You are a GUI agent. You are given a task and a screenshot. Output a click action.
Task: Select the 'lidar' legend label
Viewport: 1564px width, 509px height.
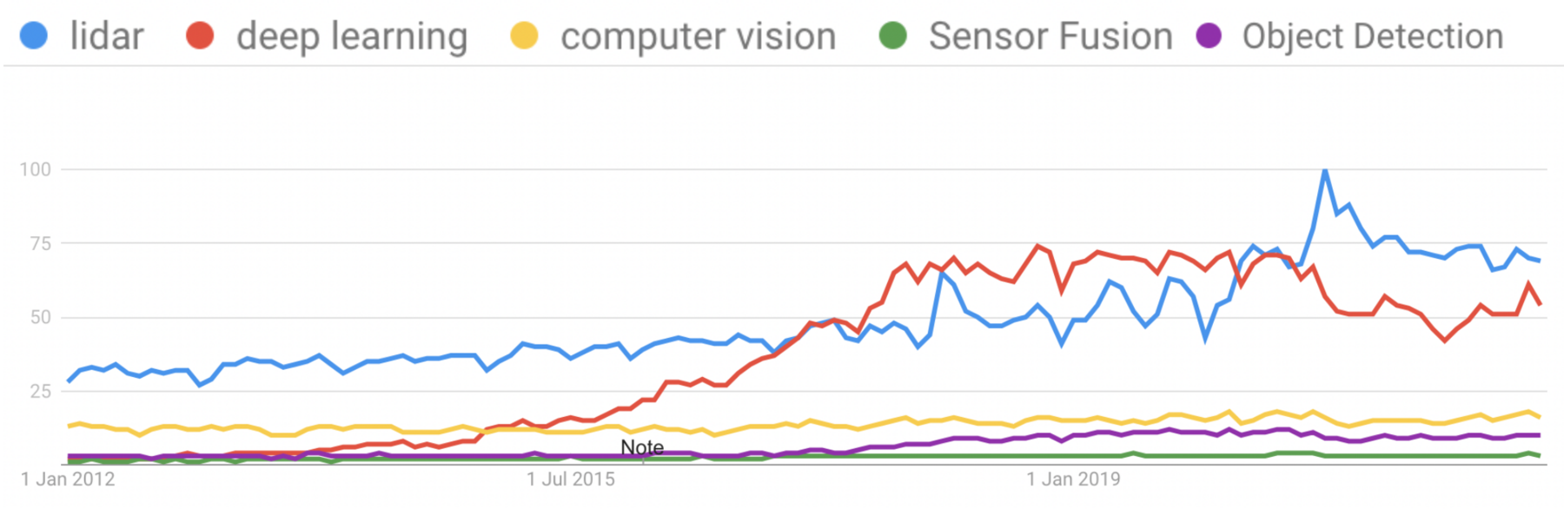(x=107, y=36)
